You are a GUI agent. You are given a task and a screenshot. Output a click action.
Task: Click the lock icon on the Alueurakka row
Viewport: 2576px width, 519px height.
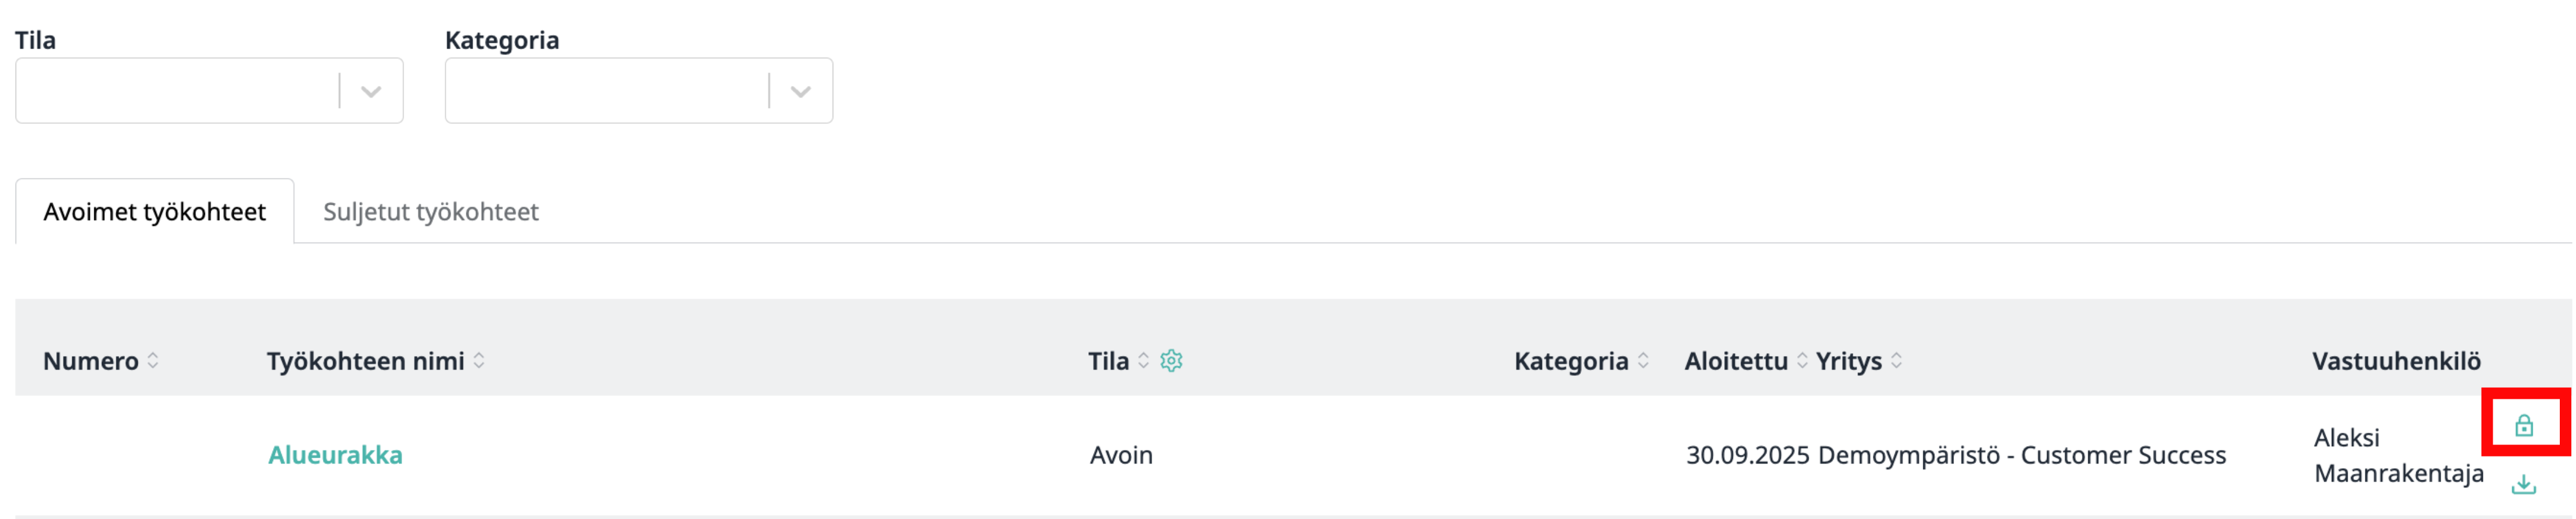(x=2524, y=426)
